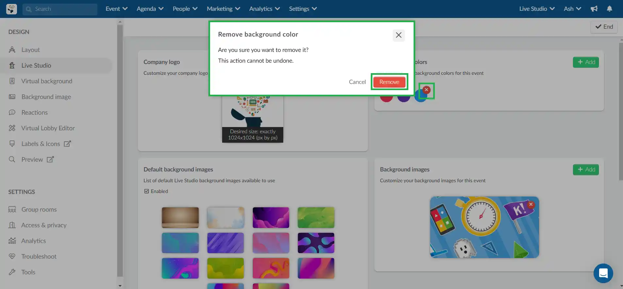
Task: Open the People menu
Action: coord(185,9)
